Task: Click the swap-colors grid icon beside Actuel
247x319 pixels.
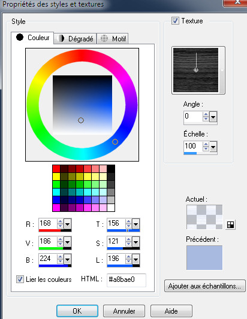Action: tap(230, 224)
